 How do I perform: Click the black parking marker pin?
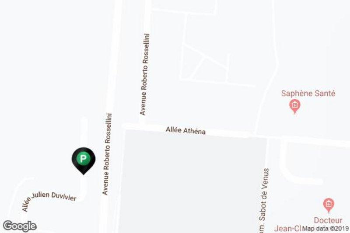[x=84, y=161]
